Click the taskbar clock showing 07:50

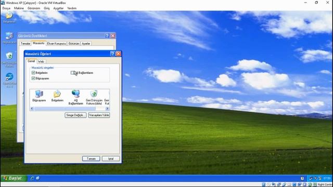[x=327, y=178]
